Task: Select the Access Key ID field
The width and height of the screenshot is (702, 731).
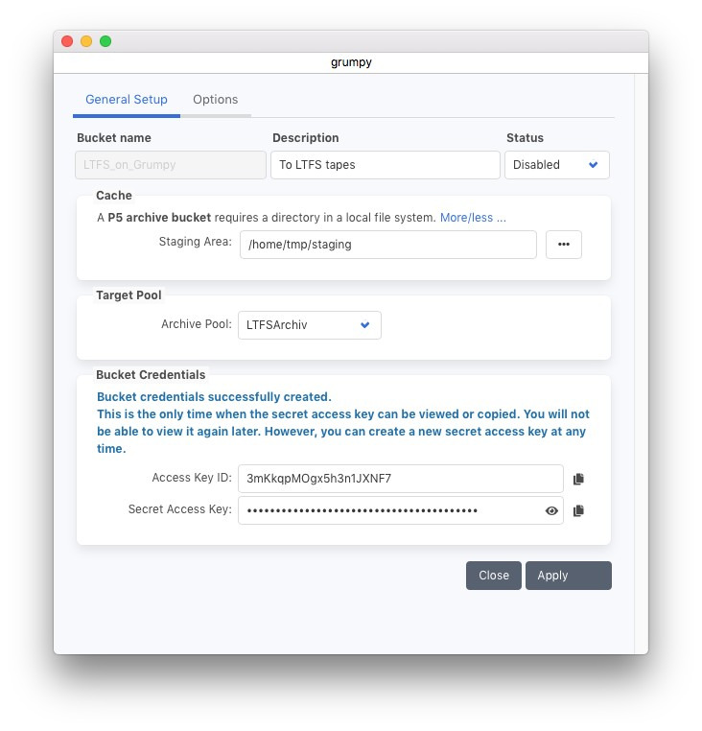Action: 400,479
